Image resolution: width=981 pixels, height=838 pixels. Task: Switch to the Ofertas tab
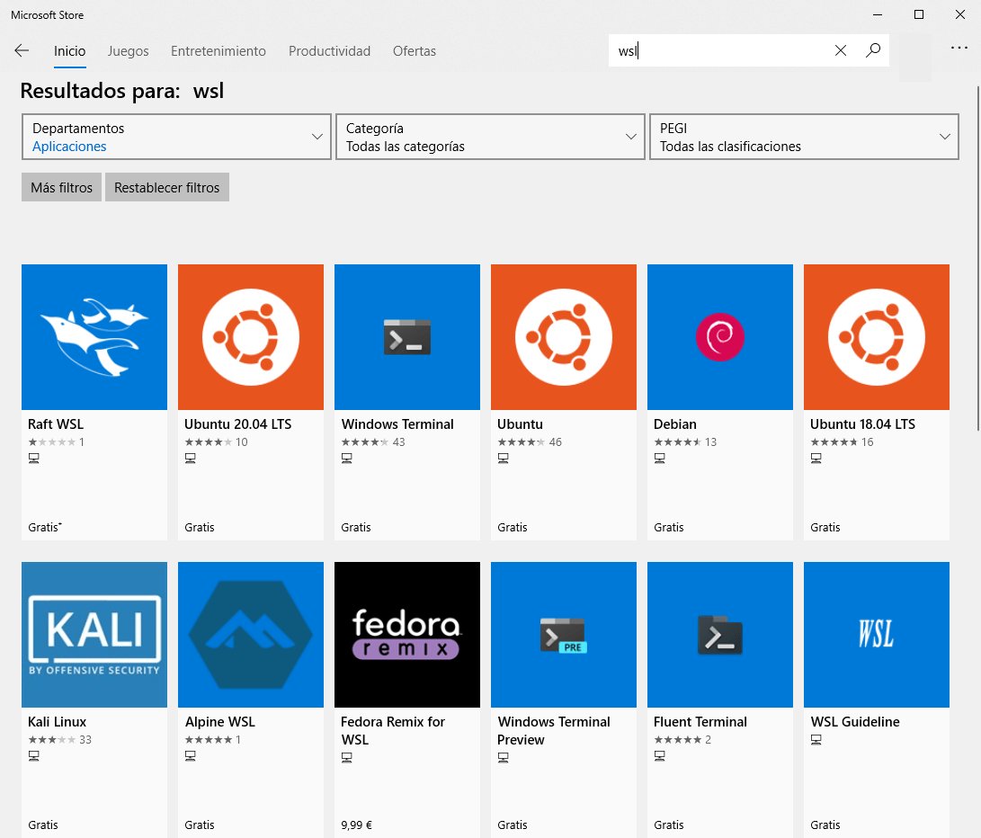pyautogui.click(x=415, y=51)
